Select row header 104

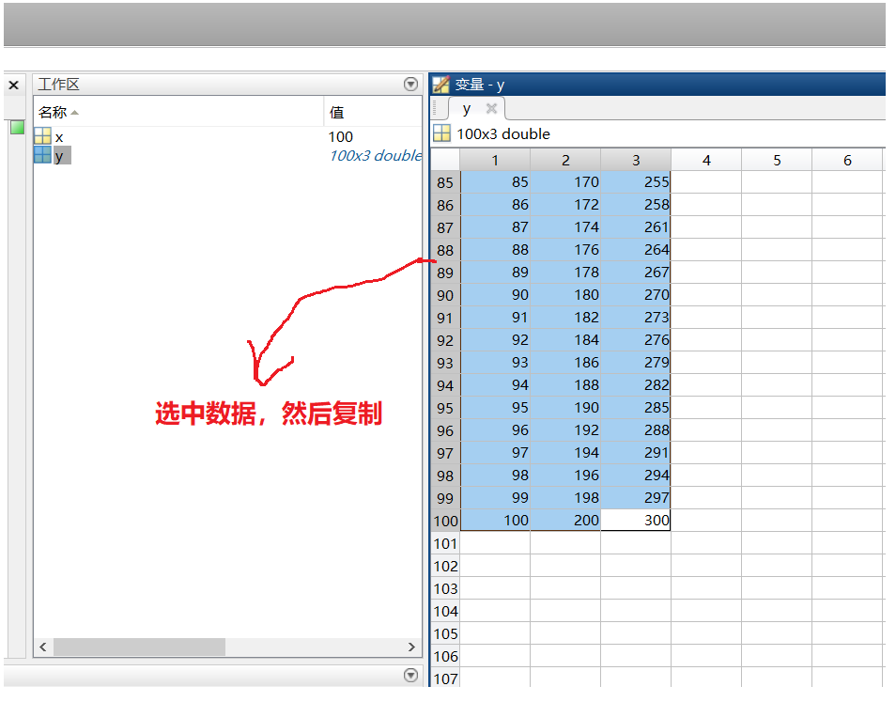[445, 611]
